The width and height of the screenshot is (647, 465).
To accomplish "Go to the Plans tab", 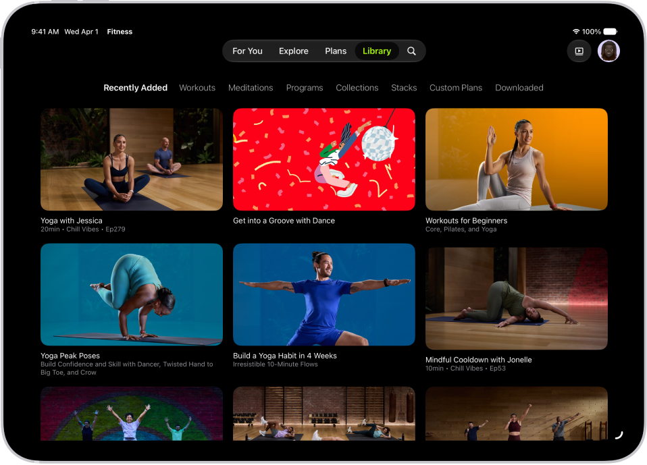I will (x=336, y=51).
